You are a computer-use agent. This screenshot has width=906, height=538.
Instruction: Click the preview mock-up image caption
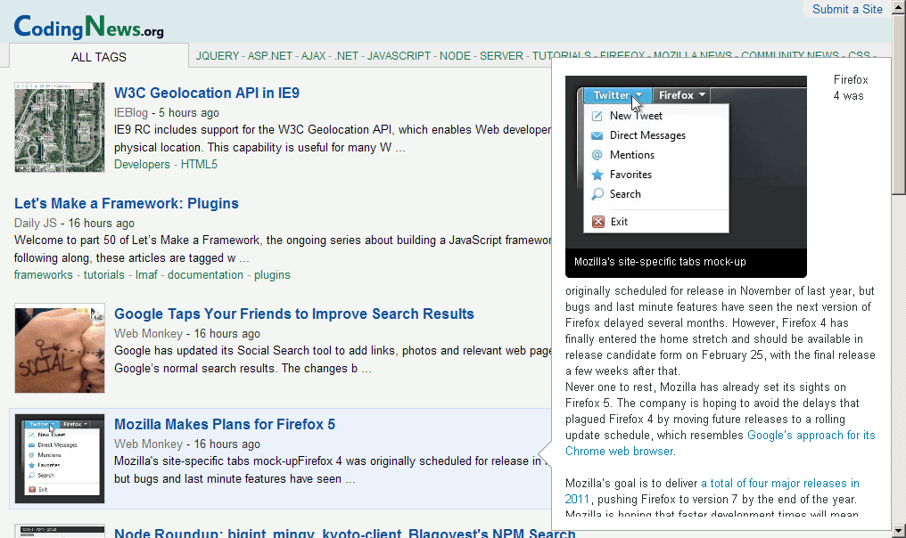point(660,262)
